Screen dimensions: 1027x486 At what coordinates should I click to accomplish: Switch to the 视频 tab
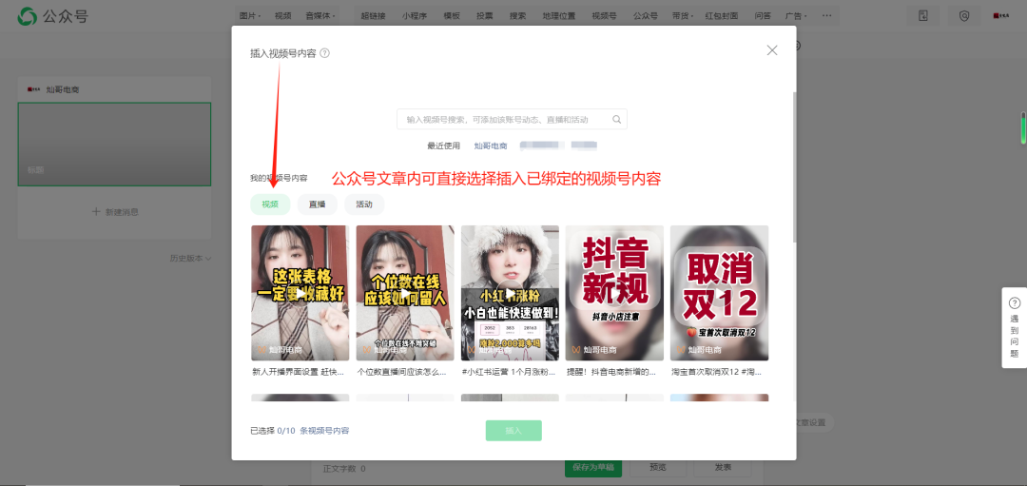[x=270, y=204]
